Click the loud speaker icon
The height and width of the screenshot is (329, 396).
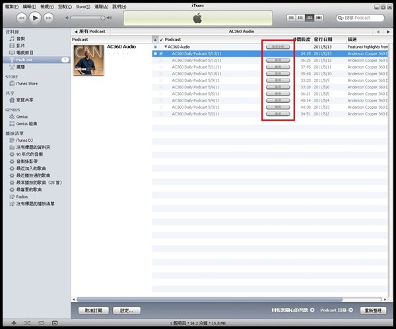(110, 18)
